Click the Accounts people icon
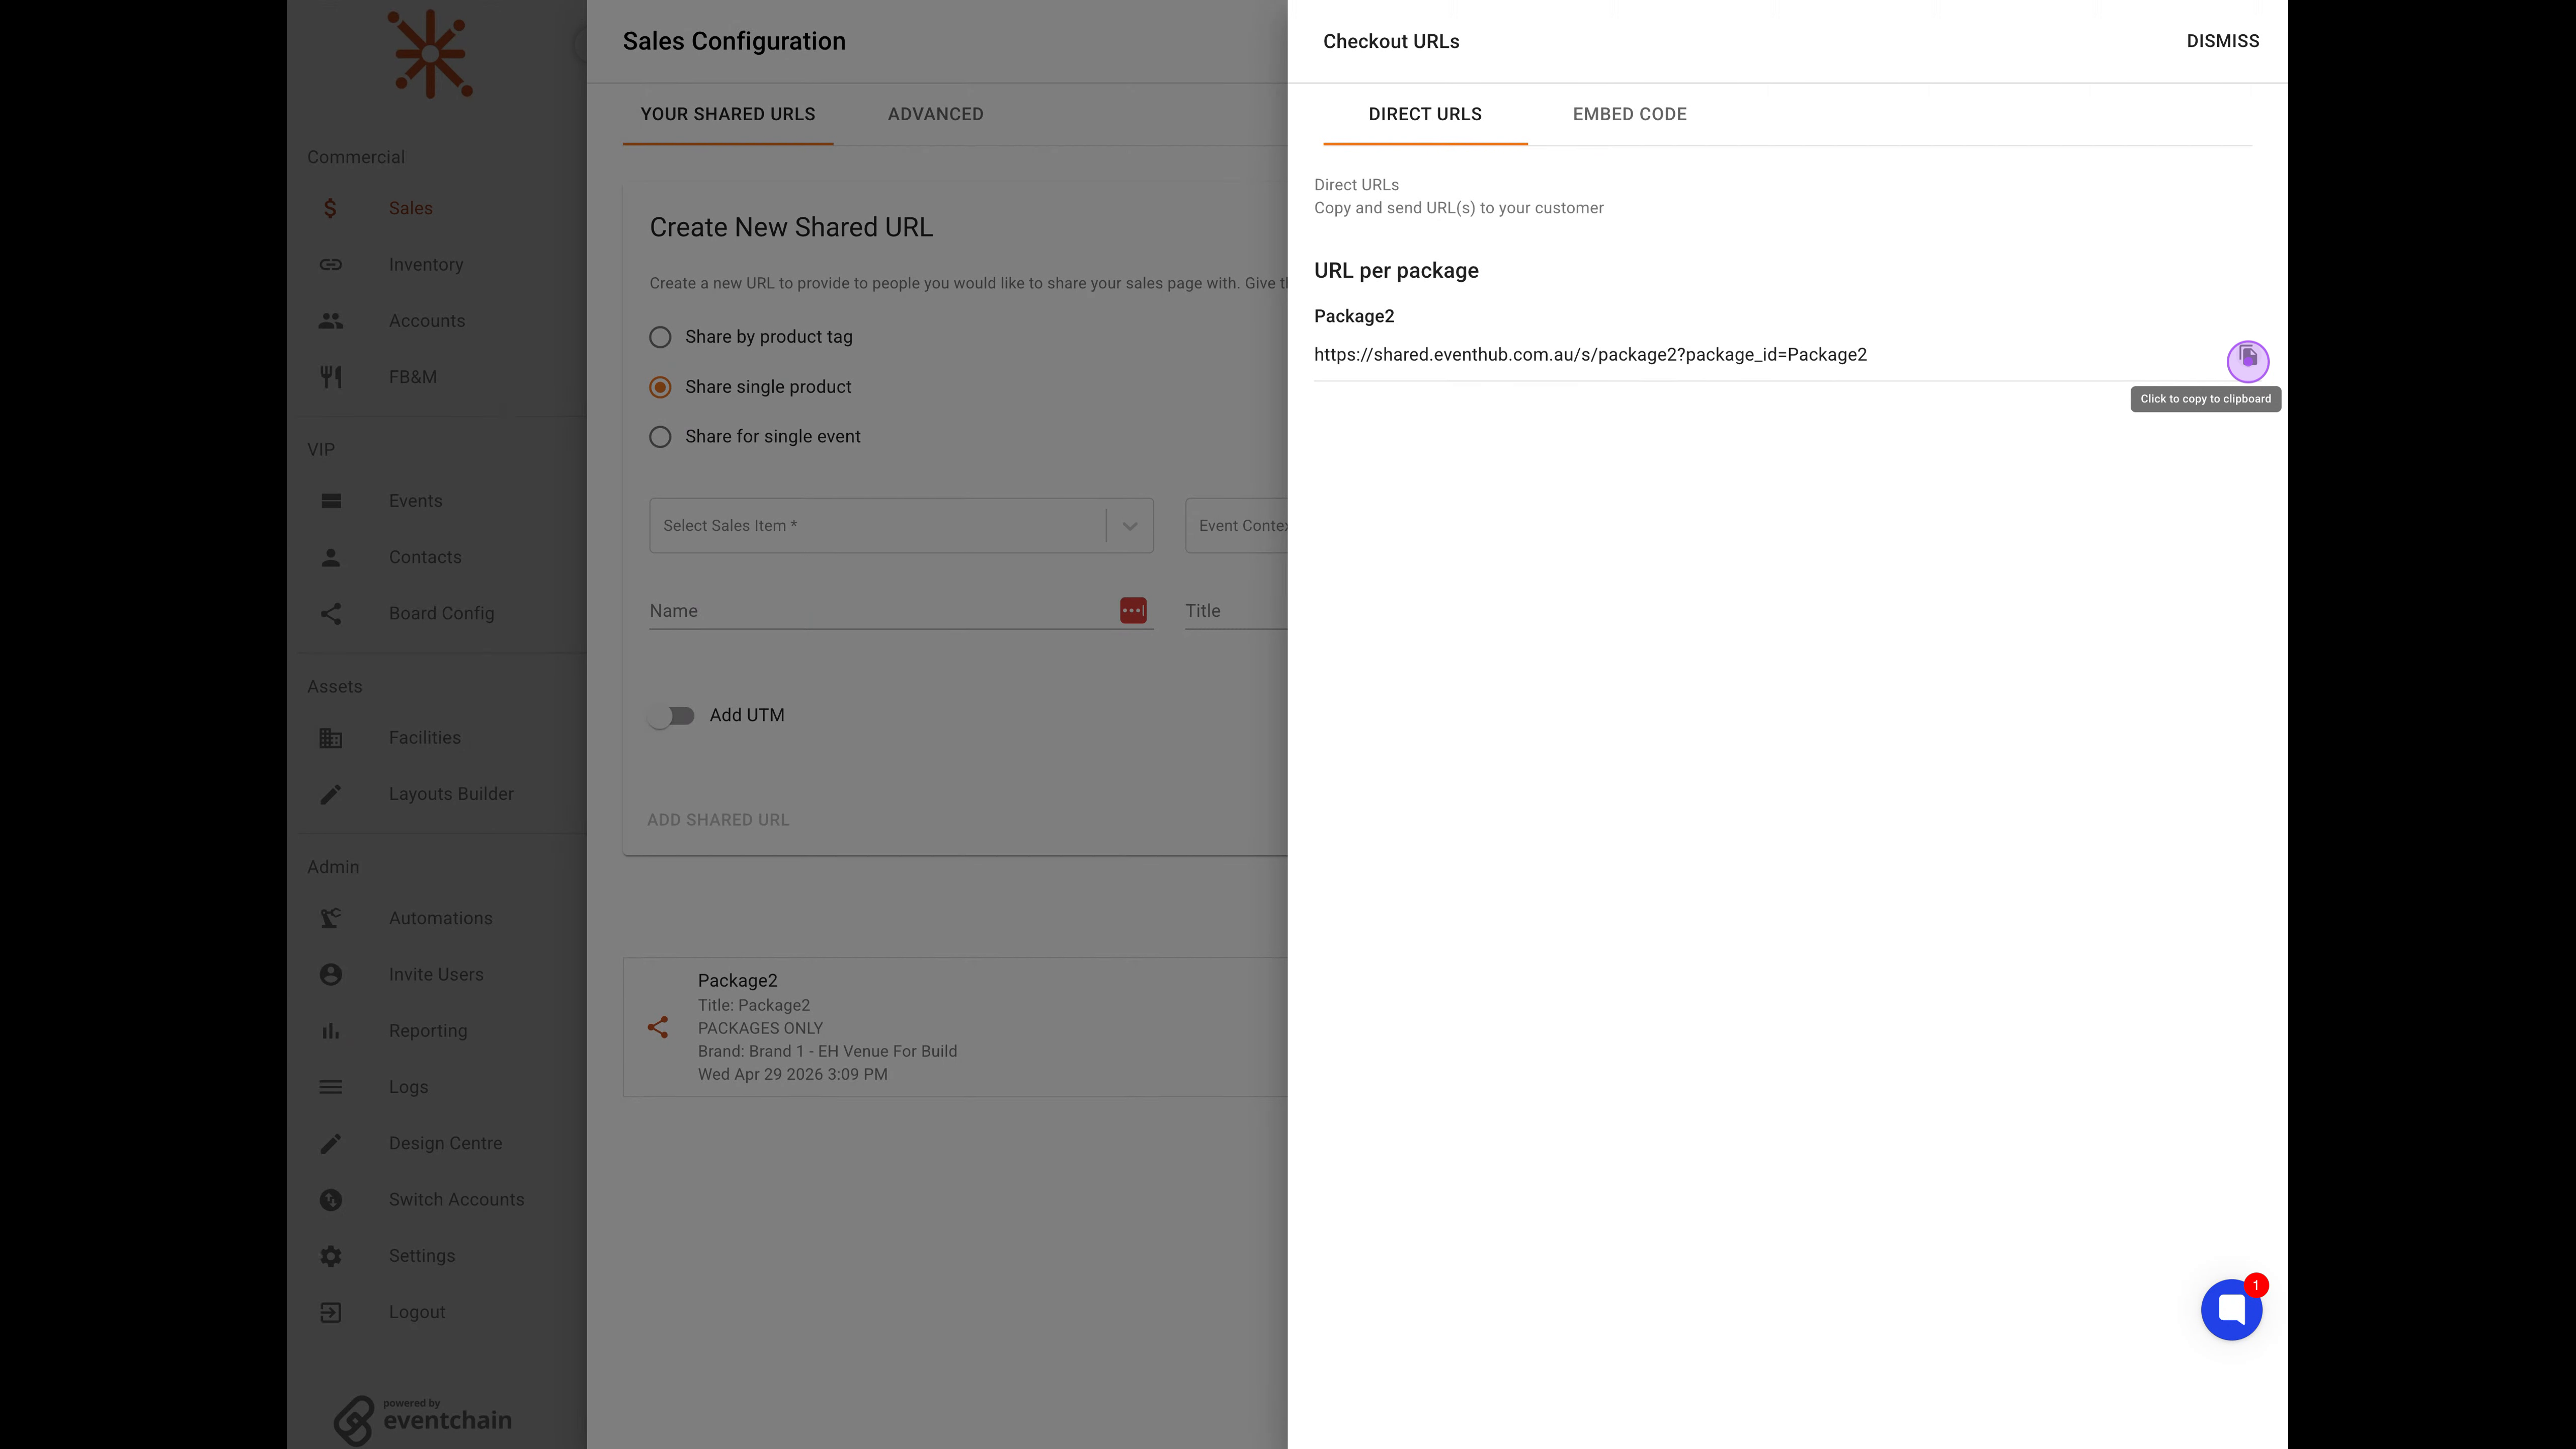 click(331, 321)
